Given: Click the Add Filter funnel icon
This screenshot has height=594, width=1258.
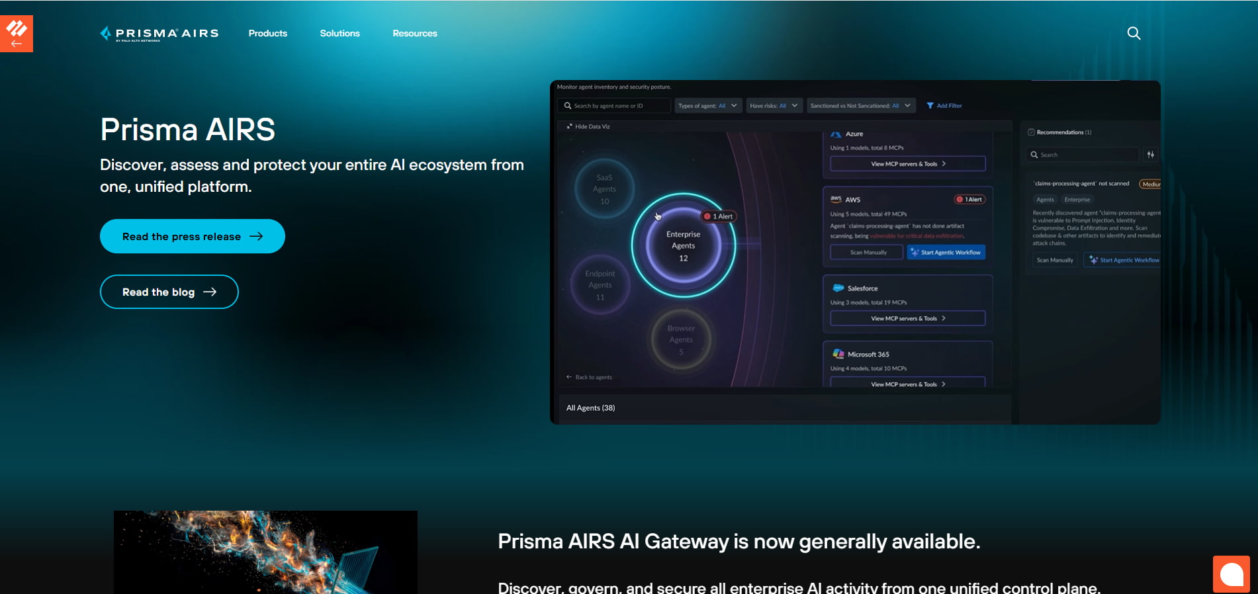Looking at the screenshot, I should [x=930, y=106].
